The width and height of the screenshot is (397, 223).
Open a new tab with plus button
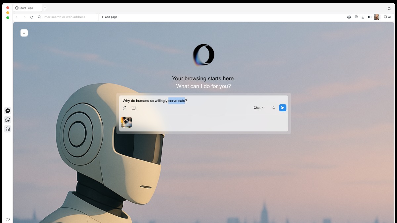pyautogui.click(x=45, y=8)
